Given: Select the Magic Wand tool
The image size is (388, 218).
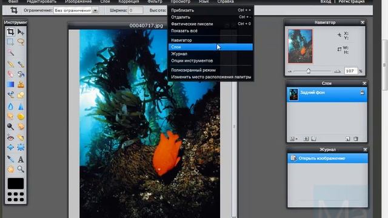Looking at the screenshot, I should [10, 53].
